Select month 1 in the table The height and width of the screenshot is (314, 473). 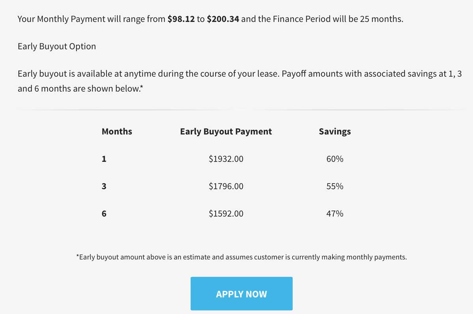(x=104, y=159)
